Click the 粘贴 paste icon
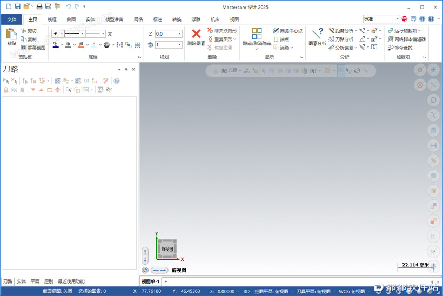Image resolution: width=443 pixels, height=296 pixels. click(11, 34)
